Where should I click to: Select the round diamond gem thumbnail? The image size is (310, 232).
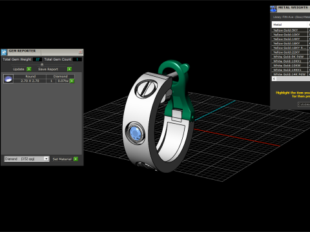pos(8,79)
